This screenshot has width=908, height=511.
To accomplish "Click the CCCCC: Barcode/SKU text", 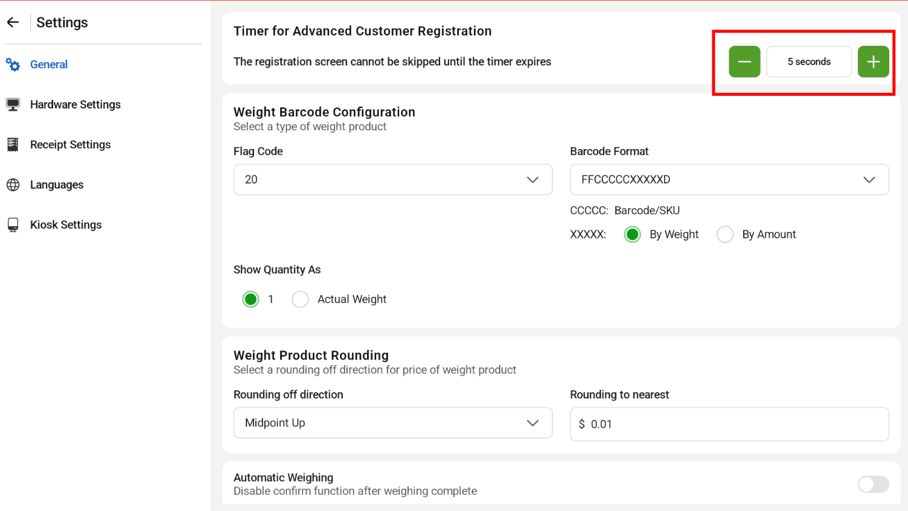I will pyautogui.click(x=625, y=211).
